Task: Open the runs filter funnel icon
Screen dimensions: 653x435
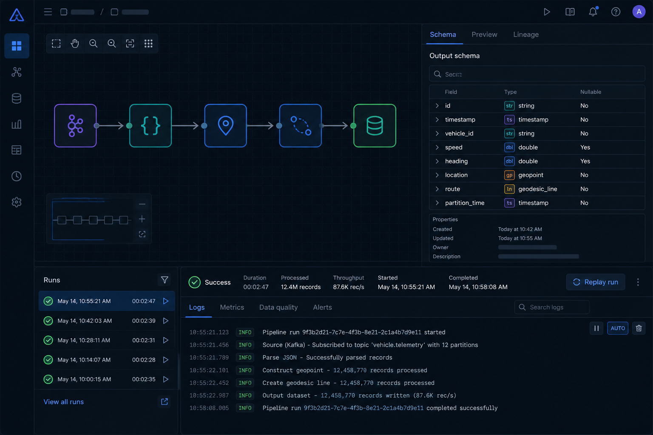Action: point(165,280)
